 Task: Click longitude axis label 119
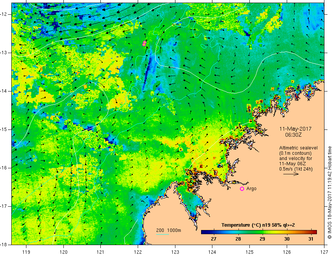[x=26, y=252]
